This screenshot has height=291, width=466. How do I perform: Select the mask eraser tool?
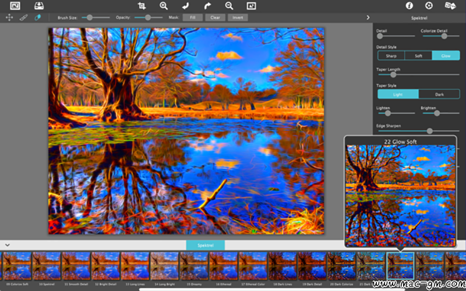[38, 17]
